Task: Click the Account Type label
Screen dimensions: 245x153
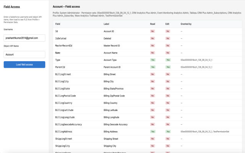Action: coord(110,60)
